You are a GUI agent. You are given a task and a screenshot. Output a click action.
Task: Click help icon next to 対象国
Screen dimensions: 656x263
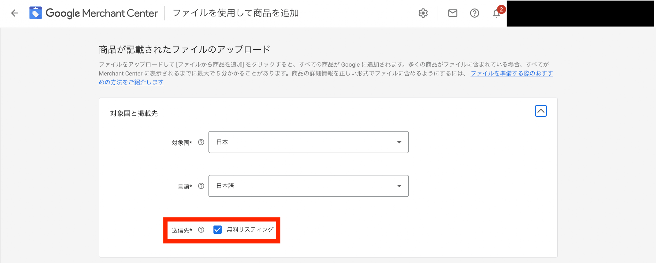coord(201,142)
